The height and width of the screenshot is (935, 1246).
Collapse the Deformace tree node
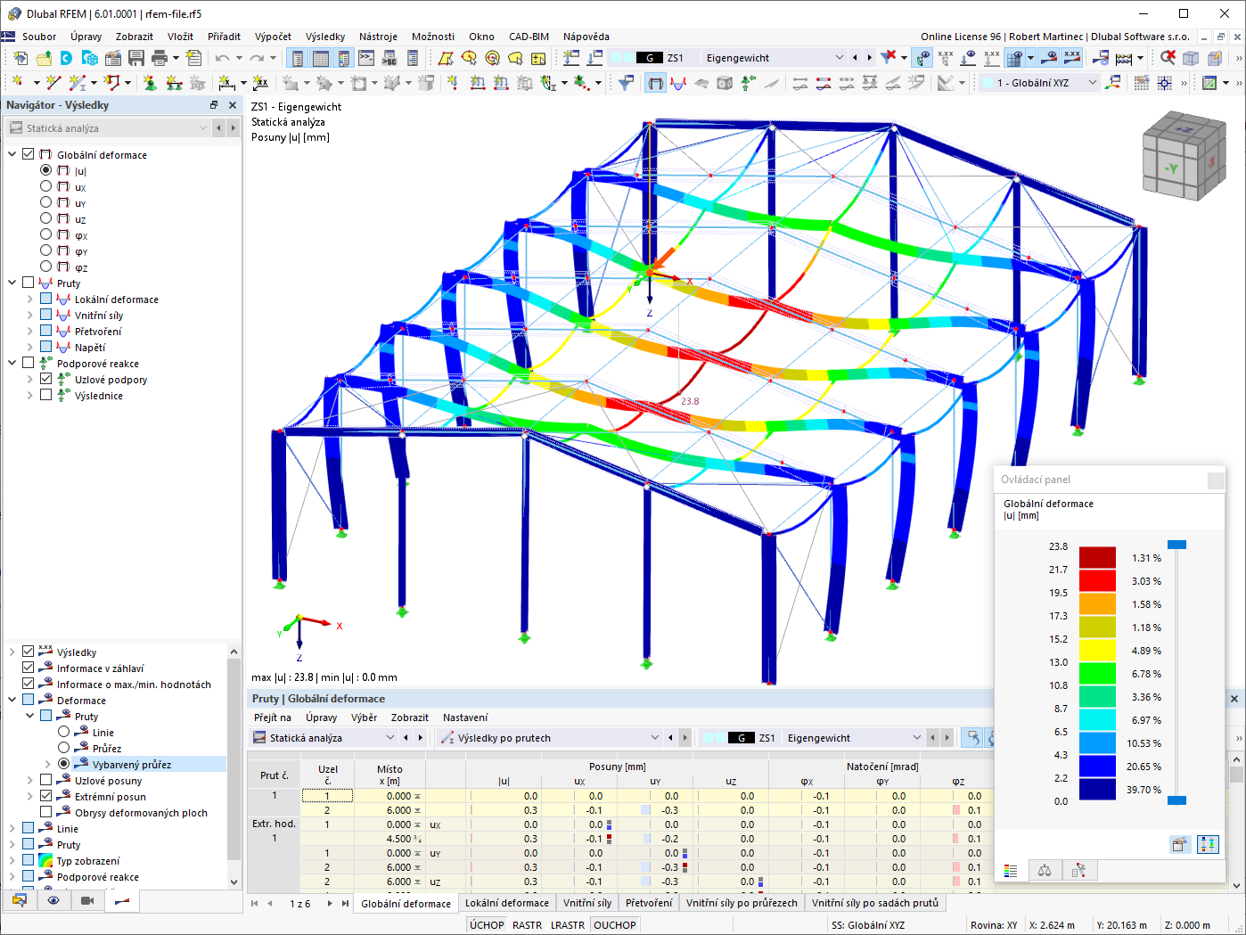coord(12,700)
